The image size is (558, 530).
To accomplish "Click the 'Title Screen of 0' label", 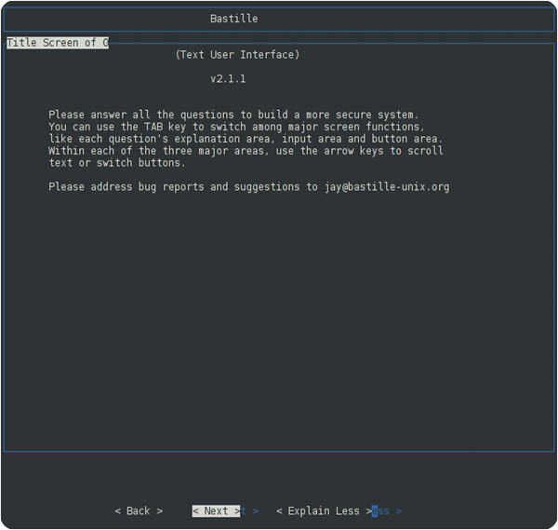I will click(58, 43).
